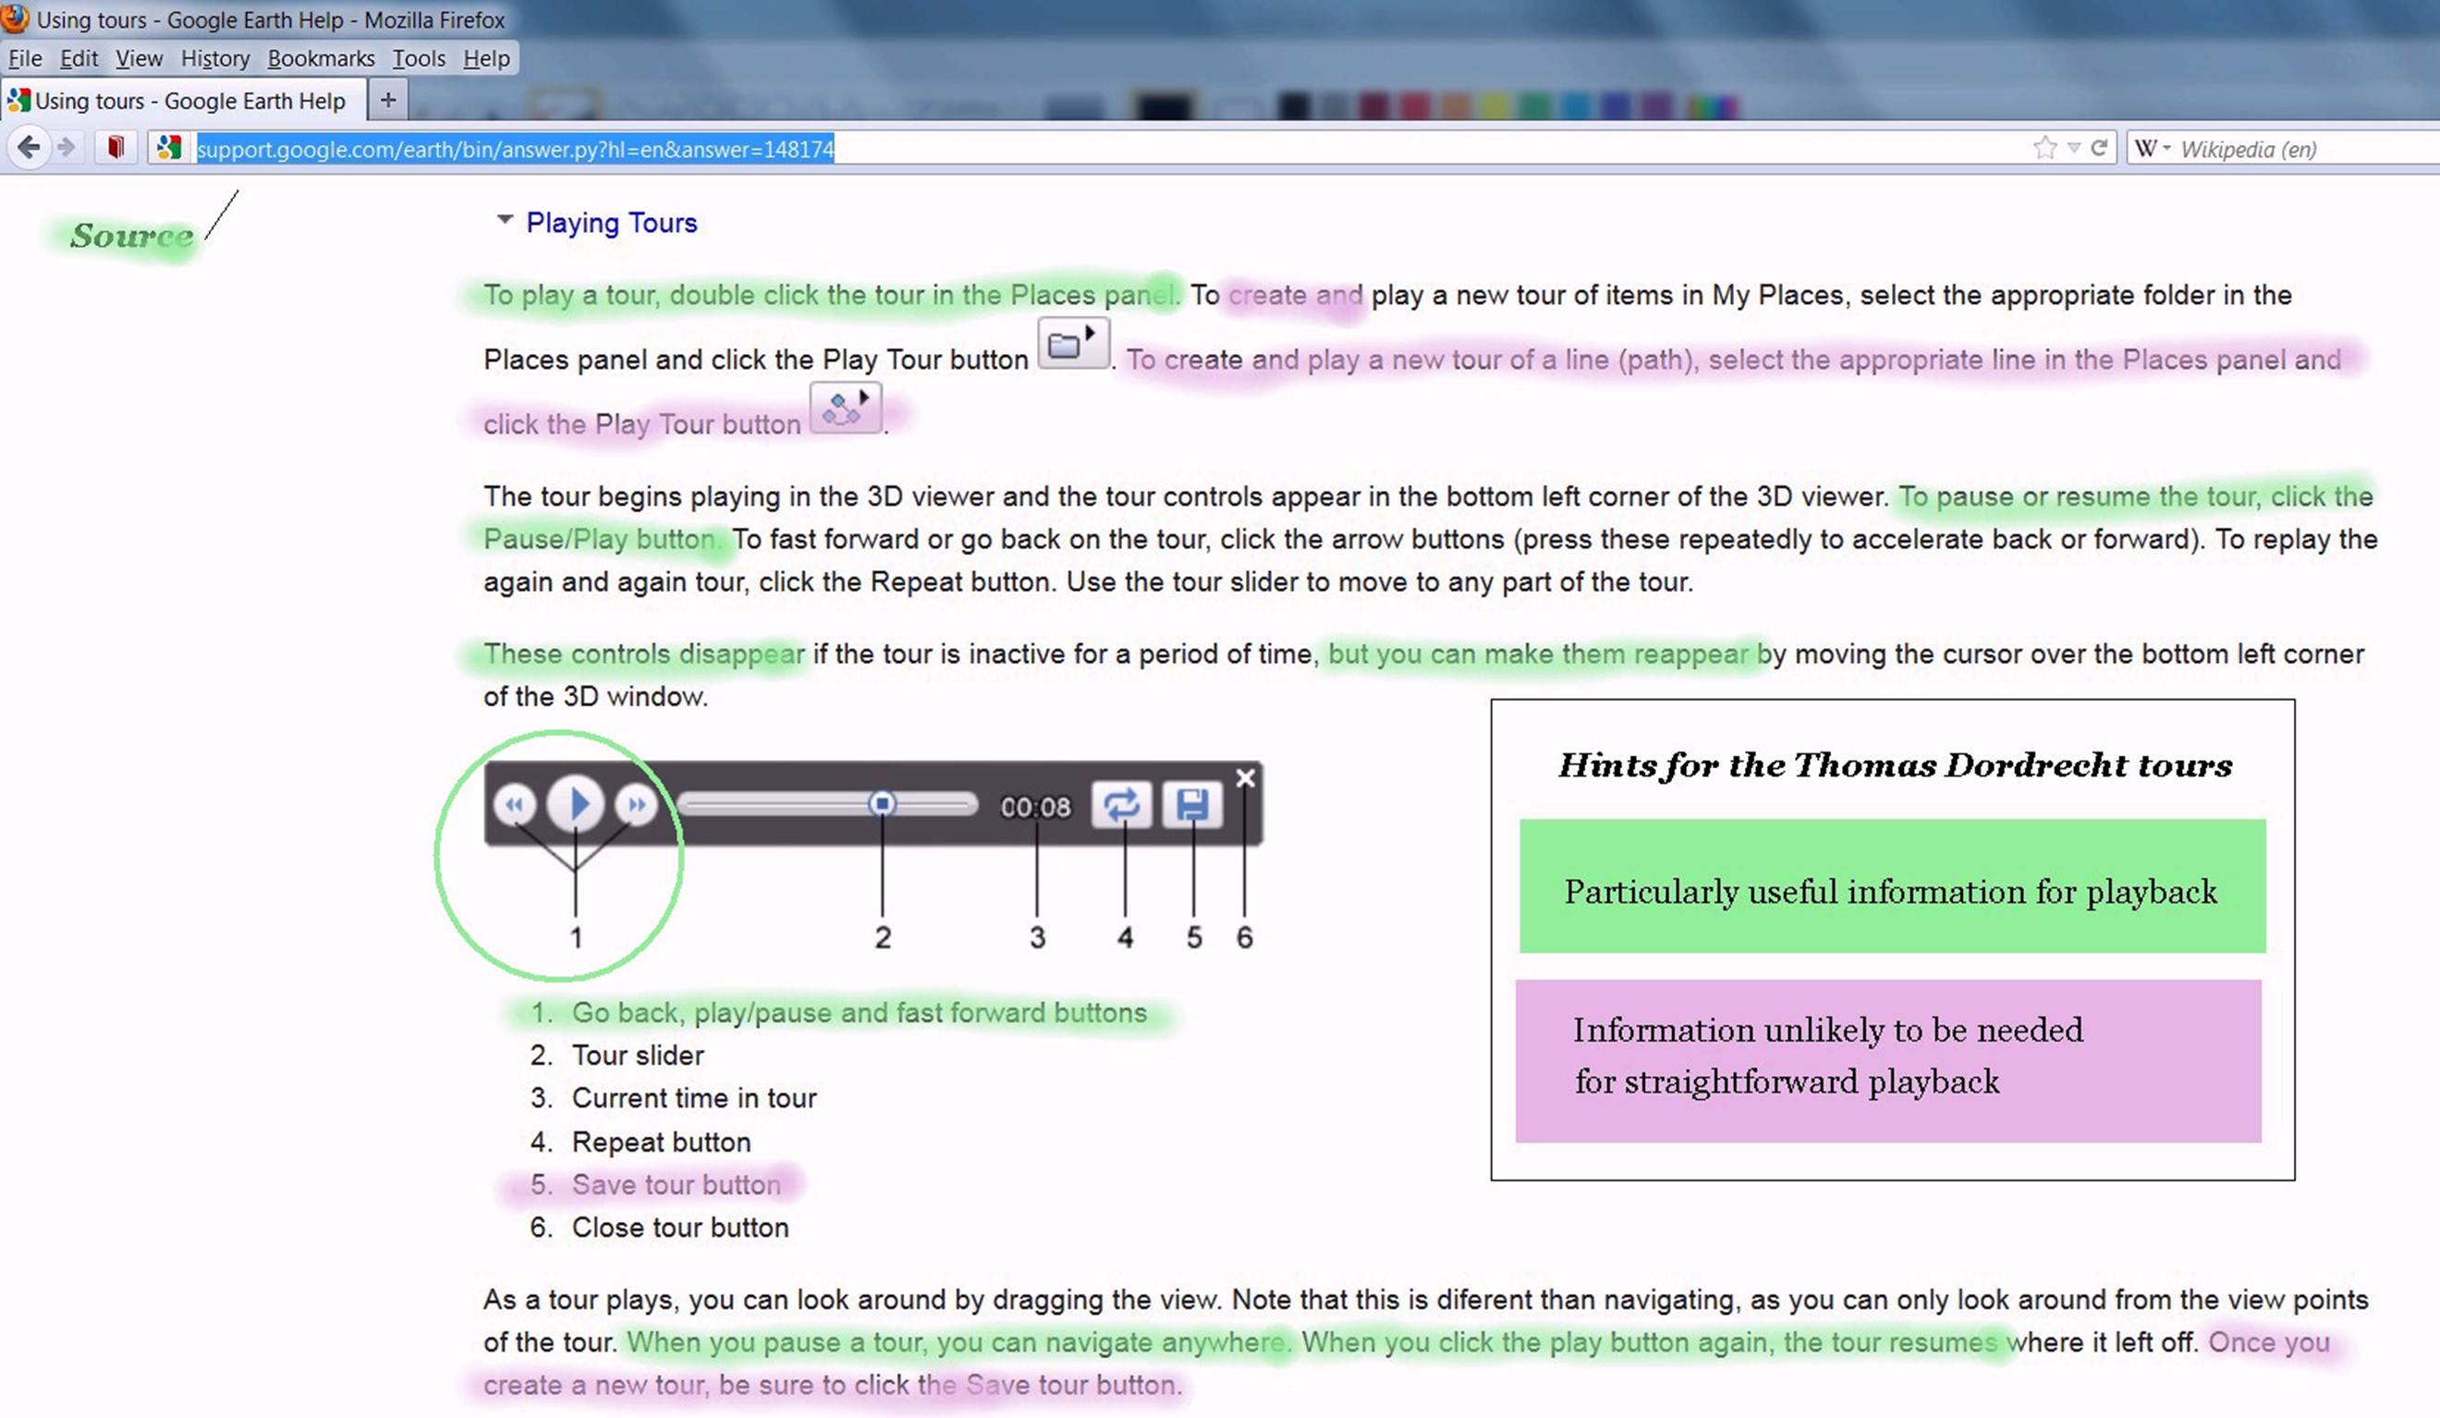The image size is (2440, 1418).
Task: Click the 'Hints for the Thomas Dordrecht tours' heading
Action: pyautogui.click(x=1895, y=765)
